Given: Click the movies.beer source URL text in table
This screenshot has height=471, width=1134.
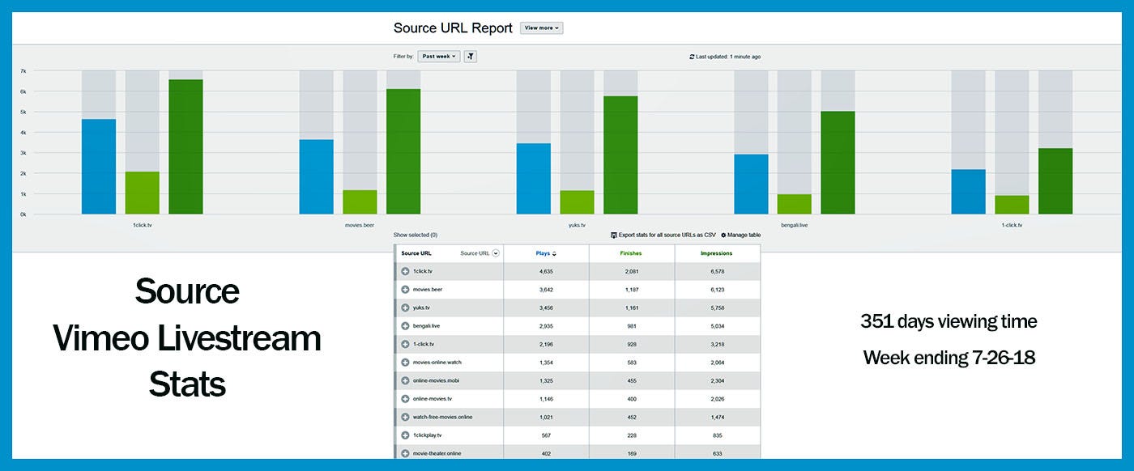Looking at the screenshot, I should point(428,290).
